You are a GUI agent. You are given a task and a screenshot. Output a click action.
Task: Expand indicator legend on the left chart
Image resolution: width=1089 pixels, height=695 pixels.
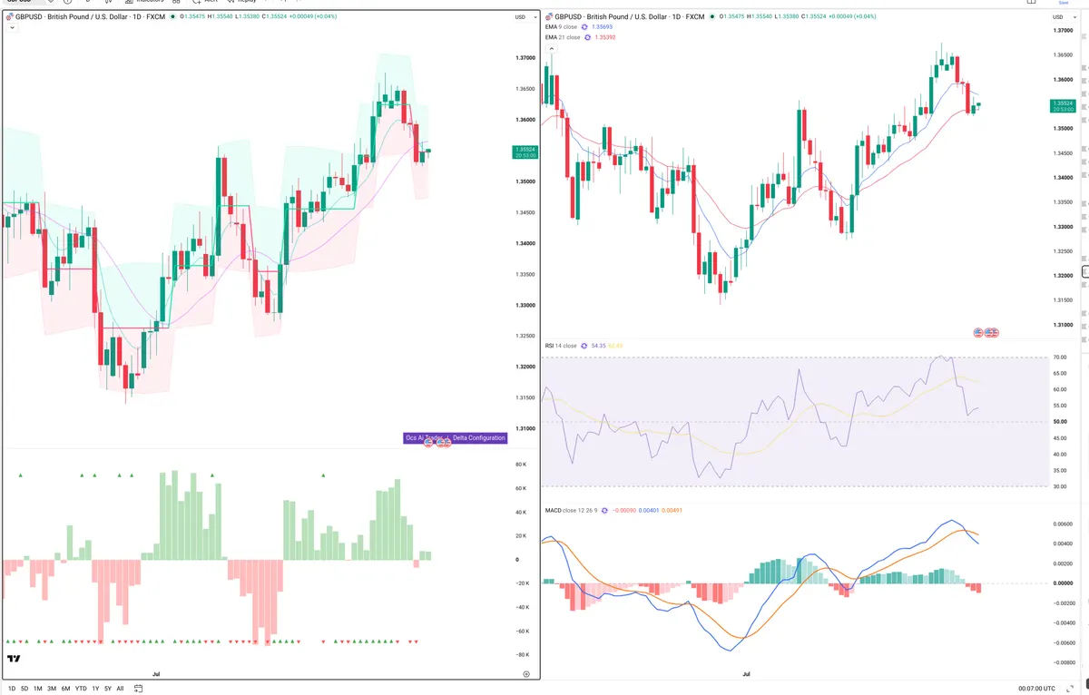(x=10, y=28)
